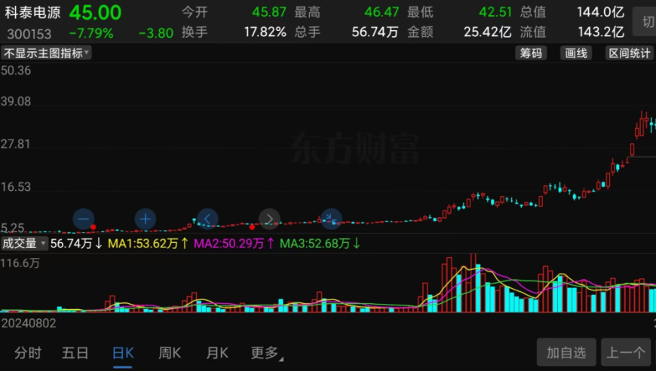Click the 加自选 button
The width and height of the screenshot is (656, 371).
click(x=566, y=352)
